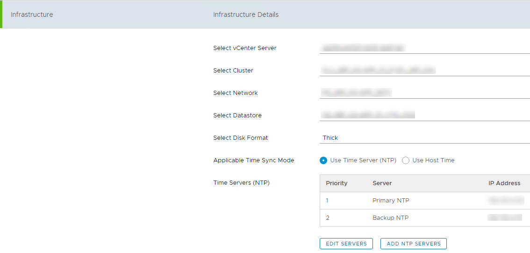This screenshot has width=530, height=253.
Task: Choose the Use Host Time radio option
Action: click(406, 160)
